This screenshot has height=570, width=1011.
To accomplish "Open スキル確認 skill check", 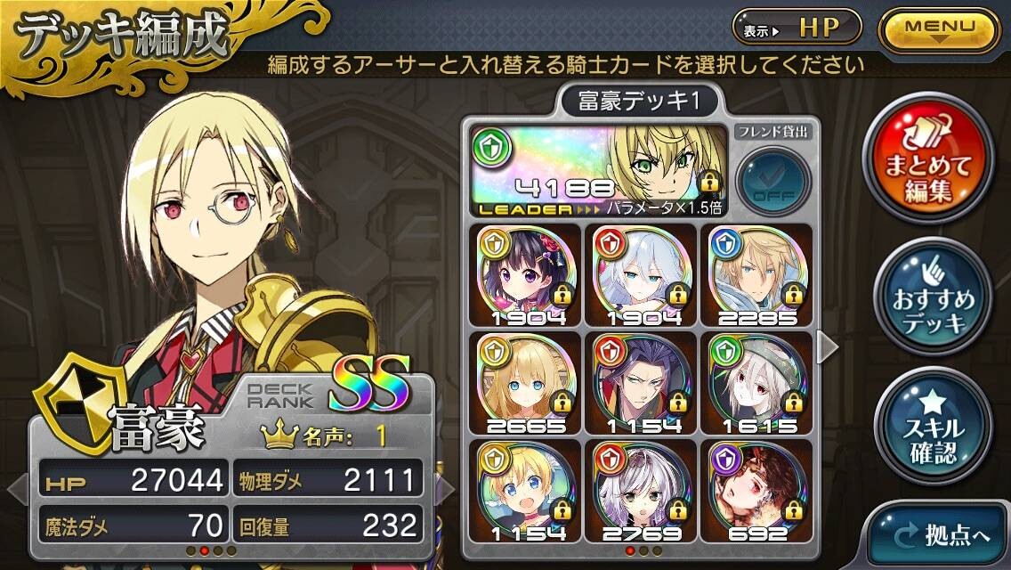I will [x=933, y=426].
